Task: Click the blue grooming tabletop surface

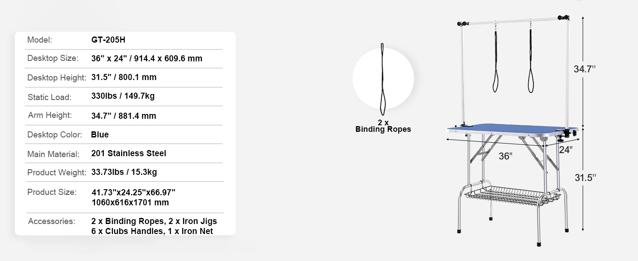Action: (x=506, y=127)
